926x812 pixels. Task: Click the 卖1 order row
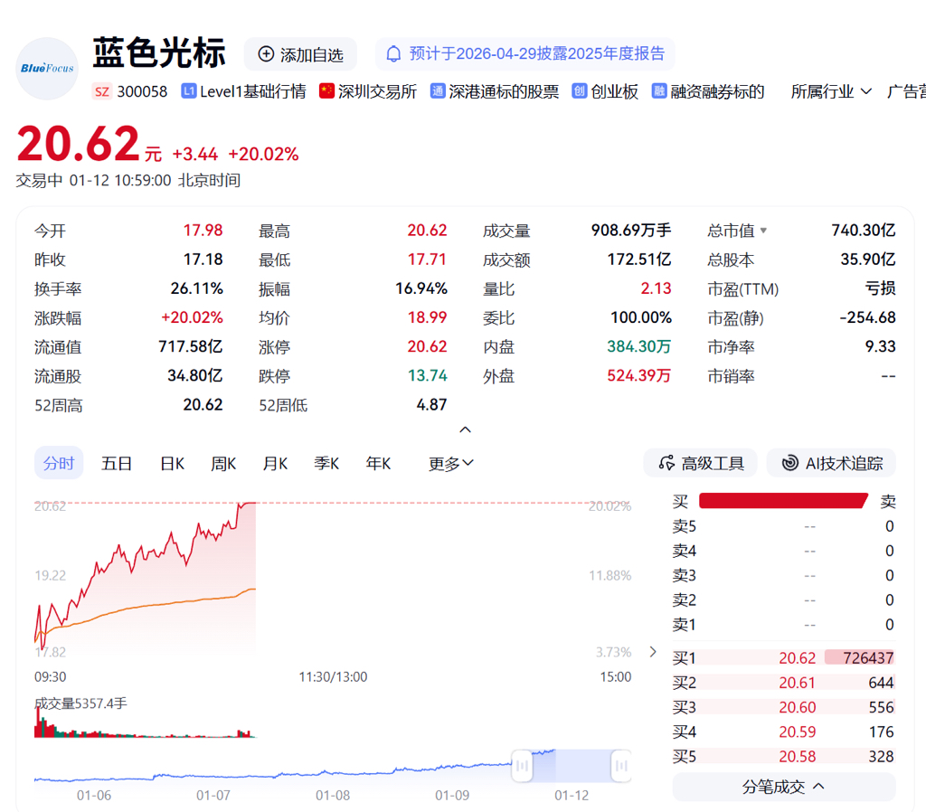pos(784,624)
